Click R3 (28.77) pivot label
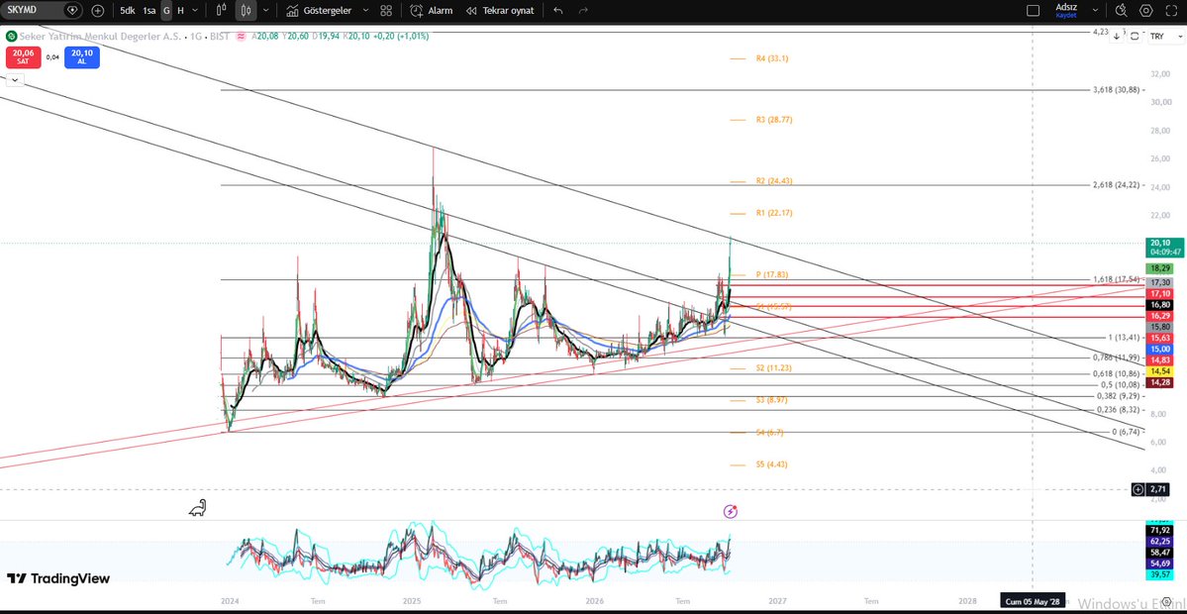Screen dimensions: 1187x614 pyautogui.click(x=773, y=120)
